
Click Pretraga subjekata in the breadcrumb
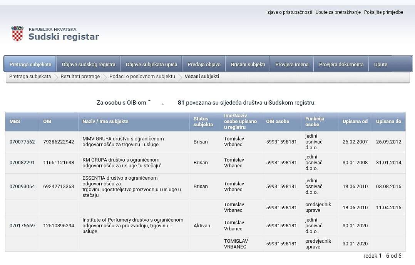tap(30, 77)
